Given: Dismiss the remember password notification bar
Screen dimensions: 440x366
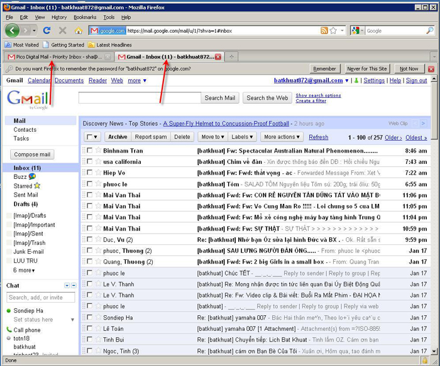Looking at the screenshot, I should [431, 68].
